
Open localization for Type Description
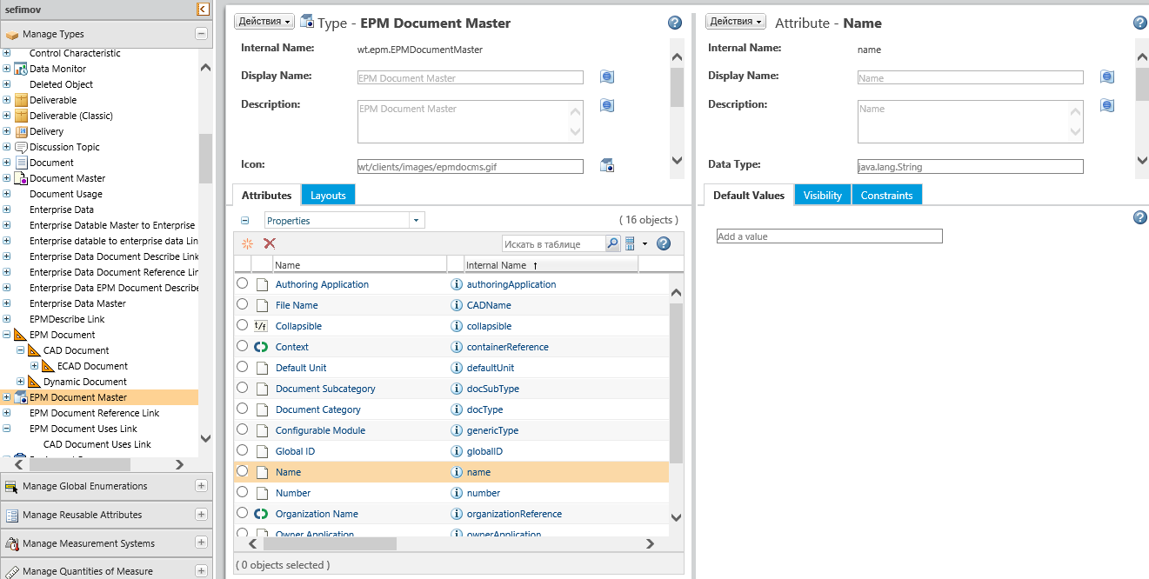point(607,105)
